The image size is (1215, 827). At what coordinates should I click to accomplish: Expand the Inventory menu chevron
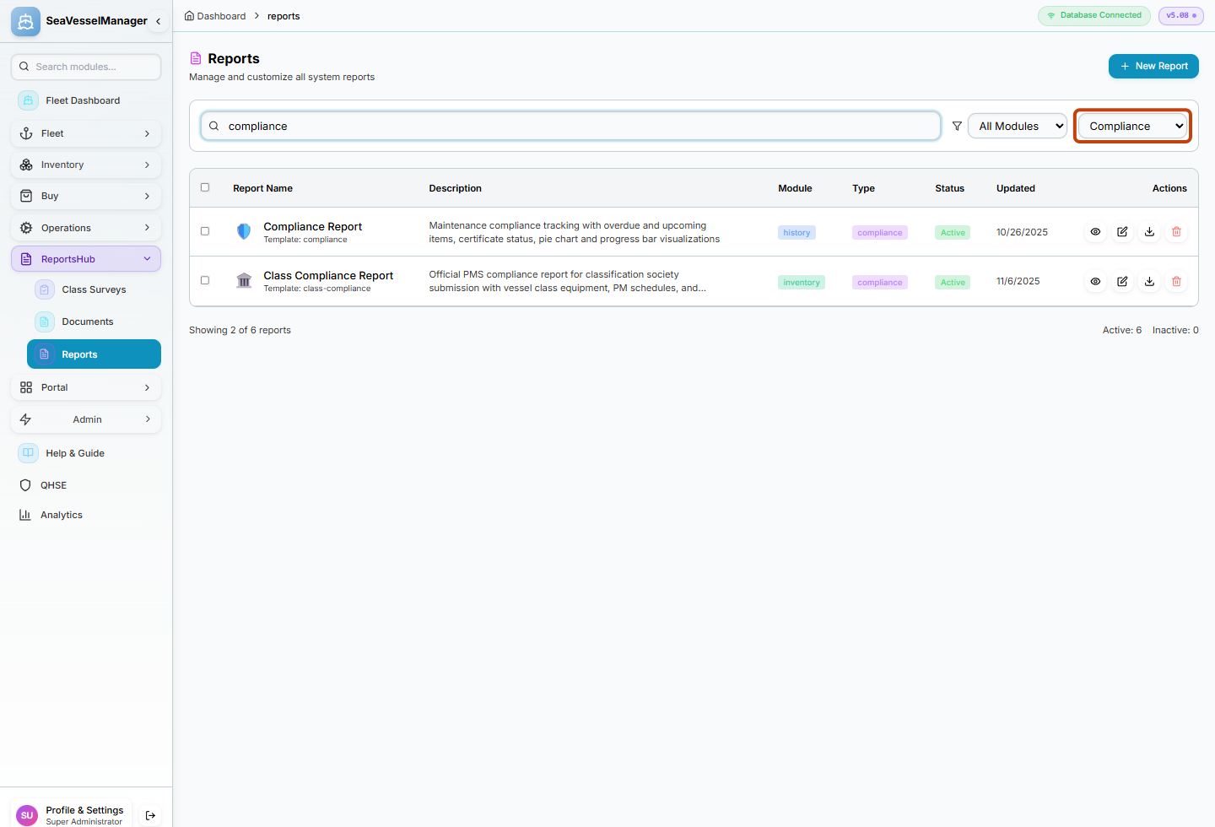tap(147, 165)
